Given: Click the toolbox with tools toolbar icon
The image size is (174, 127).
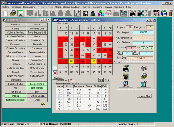Looking at the screenshot, I should [124, 13].
